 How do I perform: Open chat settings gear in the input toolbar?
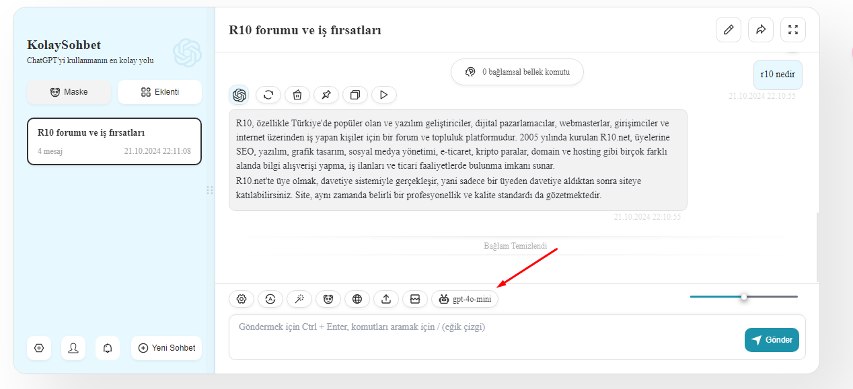tap(242, 299)
